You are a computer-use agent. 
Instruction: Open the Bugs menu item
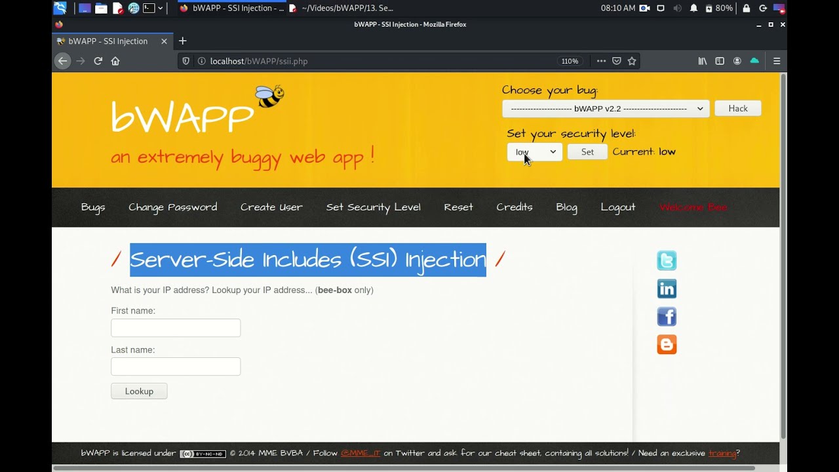pos(93,207)
